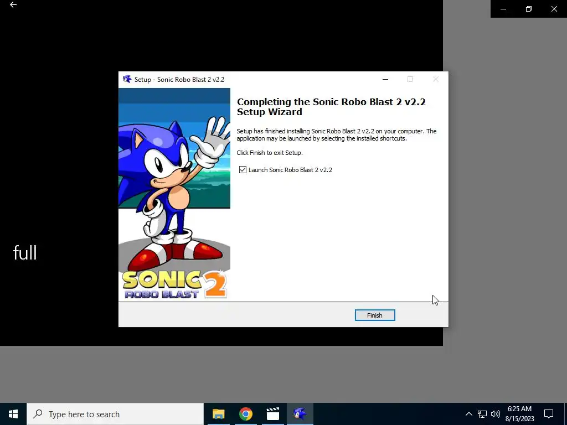Click the taskbar search box
Viewport: 567px width, 425px height.
tap(115, 414)
